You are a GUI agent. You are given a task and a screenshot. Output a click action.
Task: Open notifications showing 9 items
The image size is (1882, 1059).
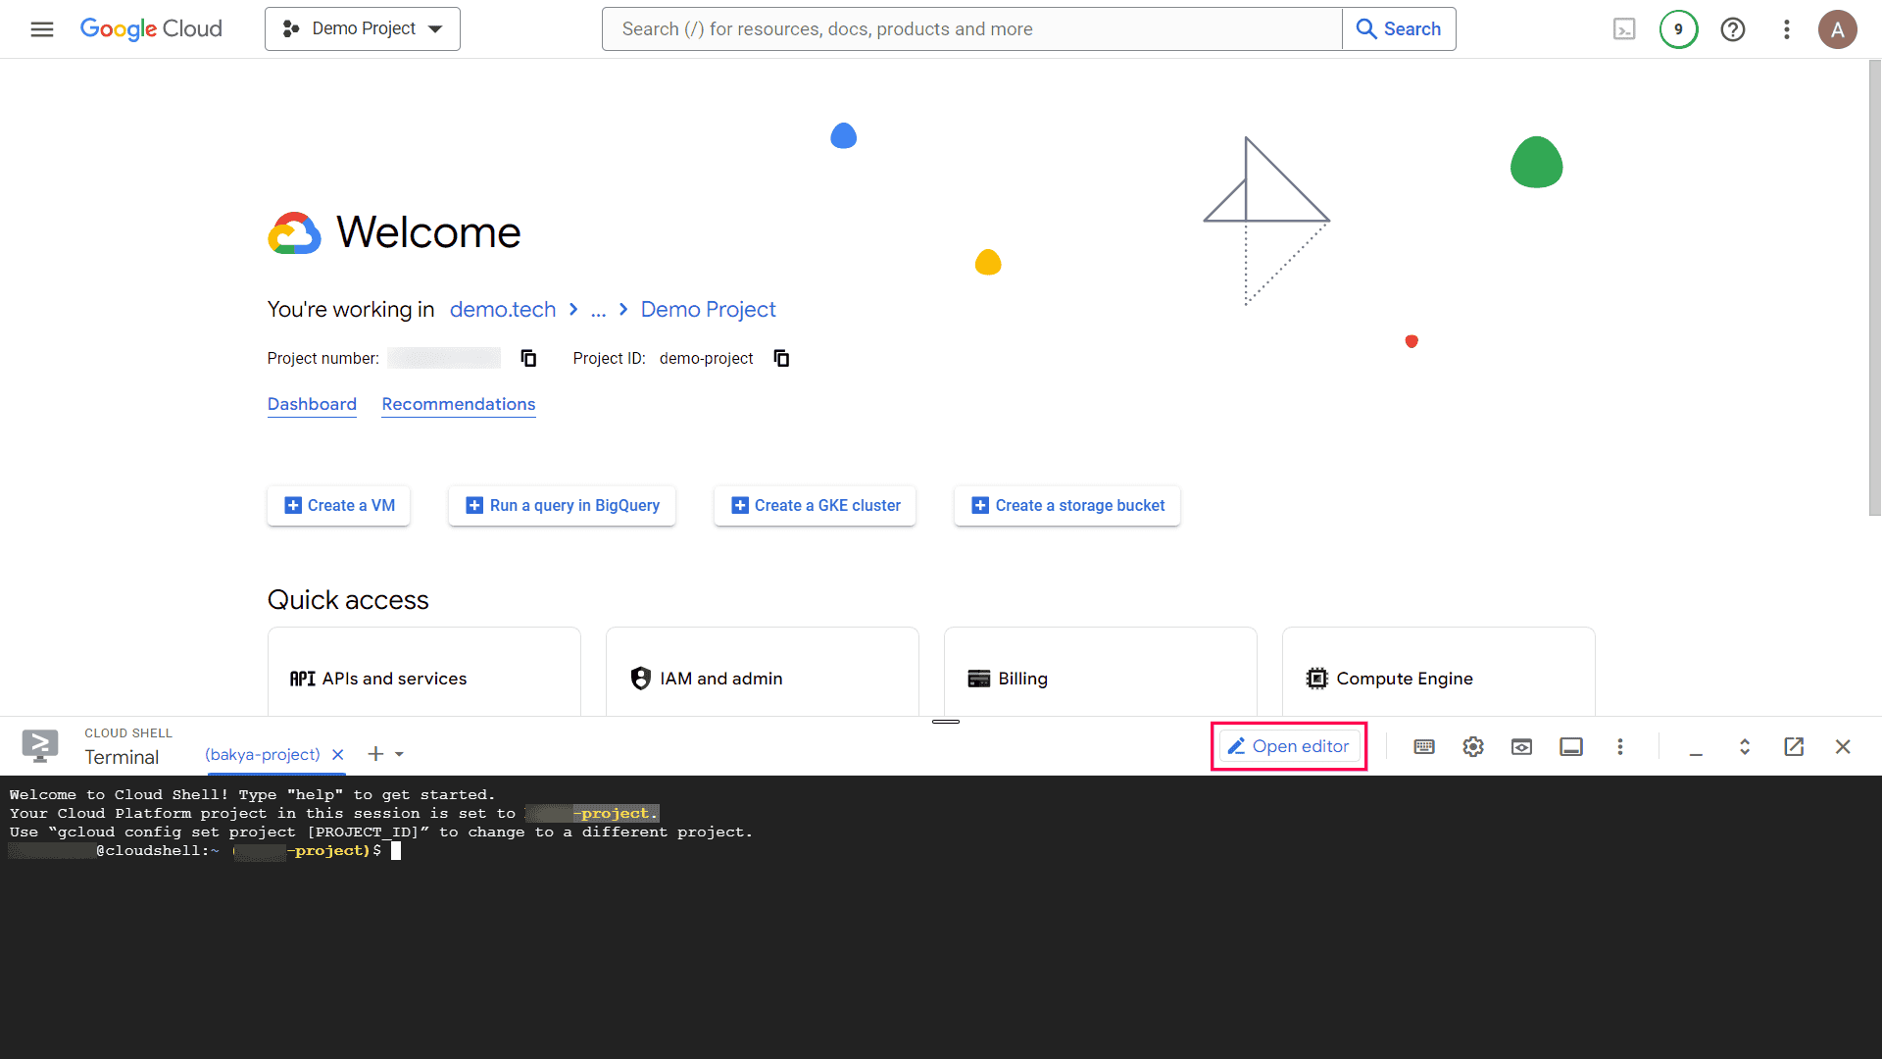[x=1678, y=29]
